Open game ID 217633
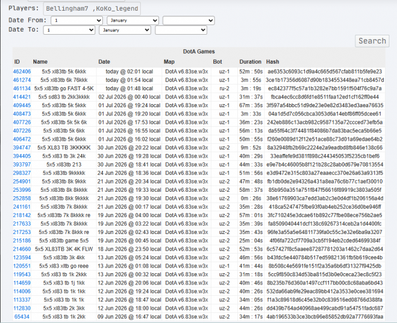Viewport: 397px width, 323px height. pyautogui.click(x=21, y=224)
